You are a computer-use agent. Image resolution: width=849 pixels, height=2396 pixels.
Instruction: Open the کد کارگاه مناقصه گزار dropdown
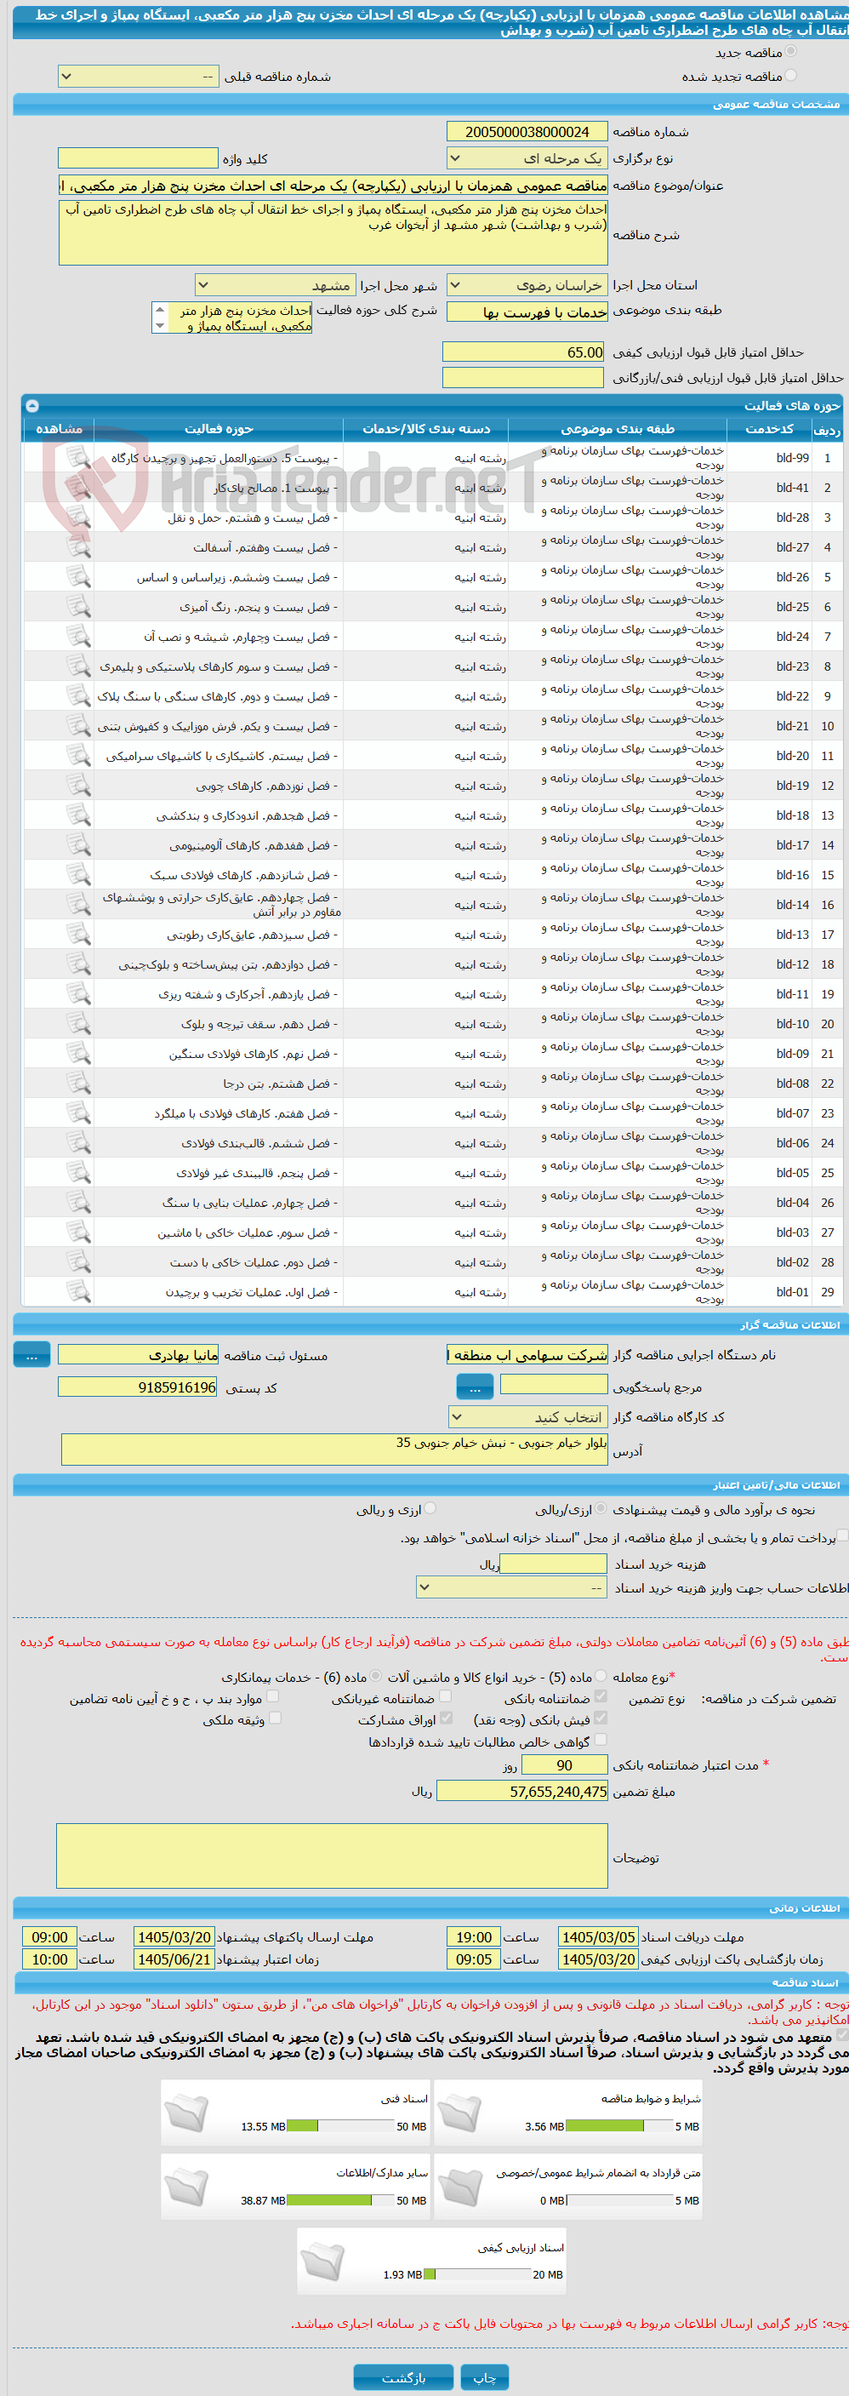(x=527, y=1416)
